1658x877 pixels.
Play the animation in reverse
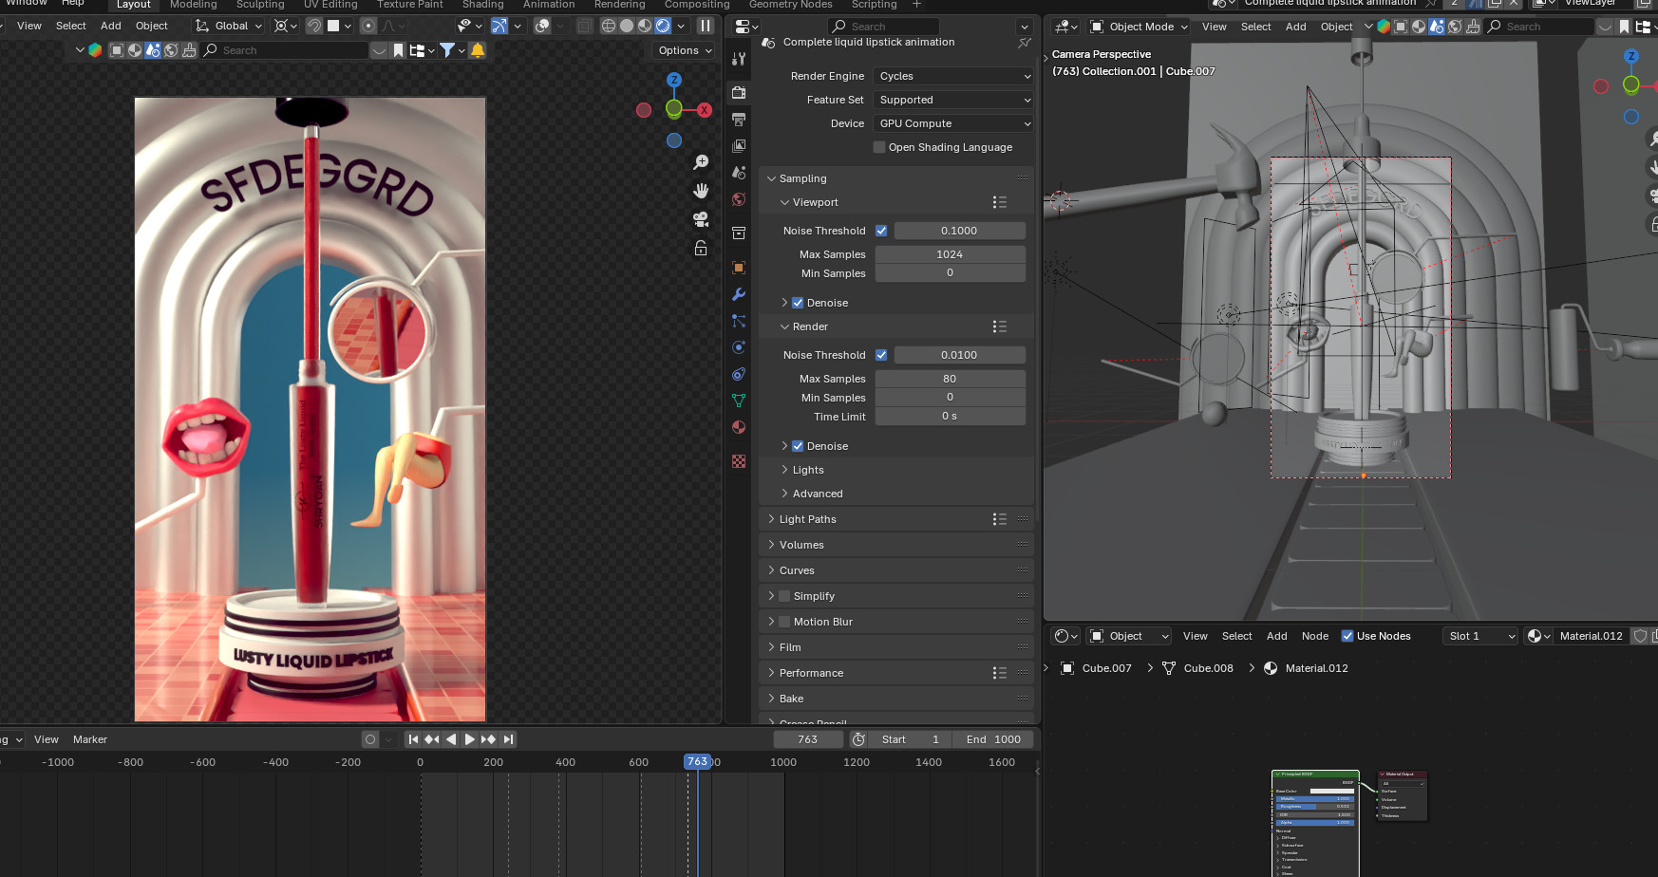pos(451,739)
